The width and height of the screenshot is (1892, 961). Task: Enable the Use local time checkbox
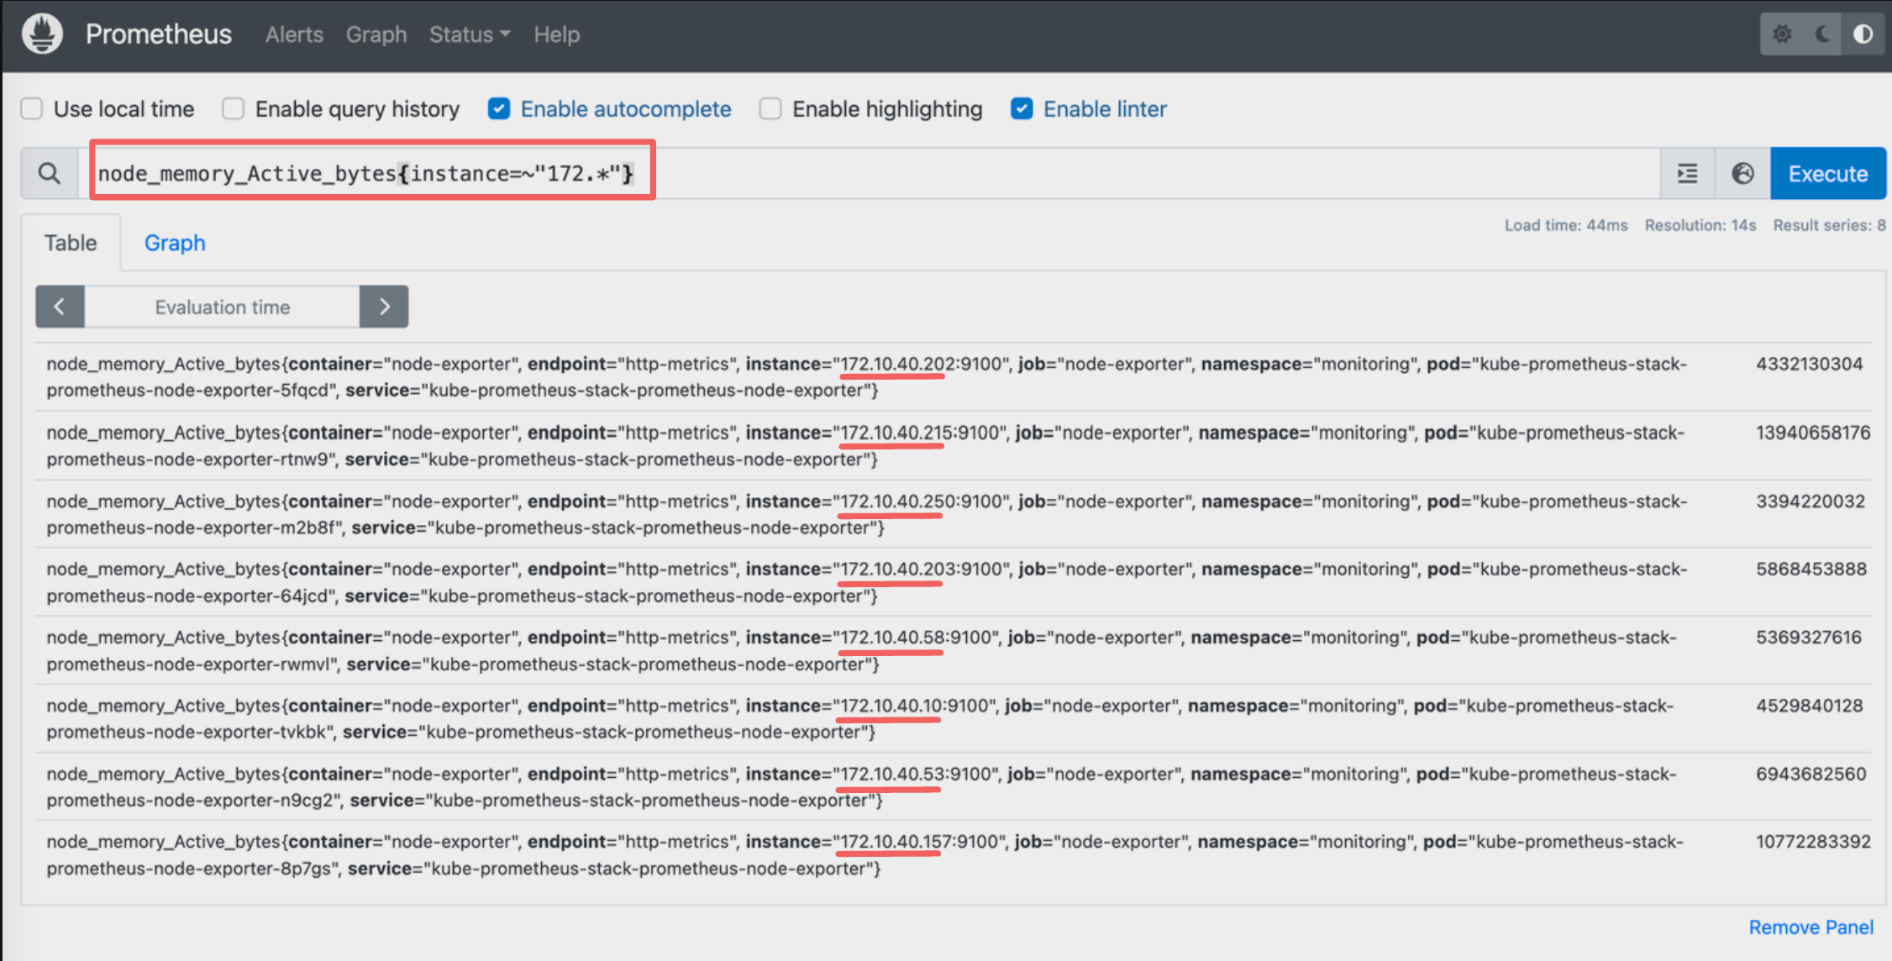pos(32,109)
